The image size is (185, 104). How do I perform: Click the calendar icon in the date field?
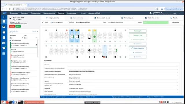51,23
